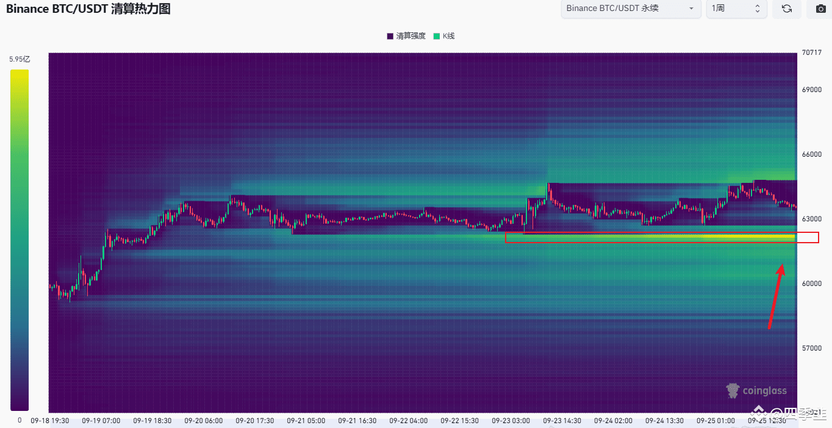Click the up-down stepper arrows beside 1周
Viewport: 832px width, 428px height.
(x=756, y=9)
